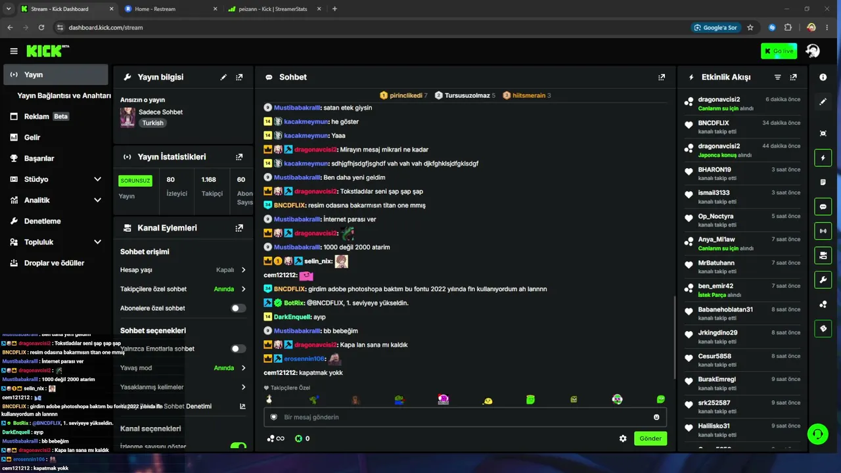Click the Kick logo
841x473 pixels.
pyautogui.click(x=47, y=51)
